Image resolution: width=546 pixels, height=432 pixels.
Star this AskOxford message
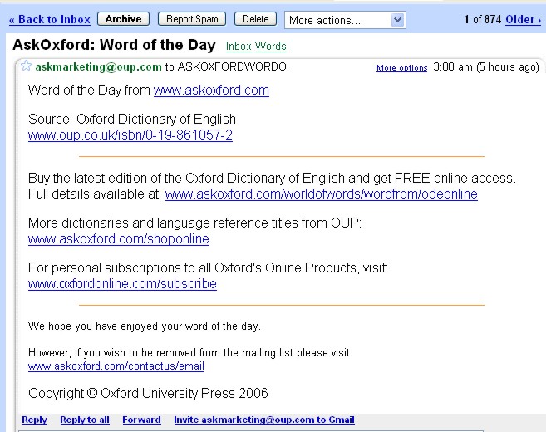pyautogui.click(x=26, y=66)
